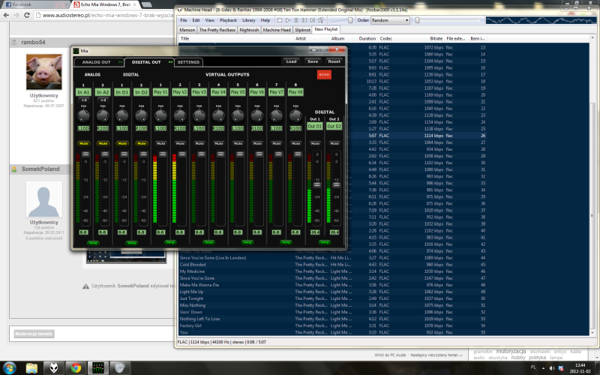This screenshot has width=600, height=375.
Task: Unmute the In D1 channel
Action: click(122, 143)
